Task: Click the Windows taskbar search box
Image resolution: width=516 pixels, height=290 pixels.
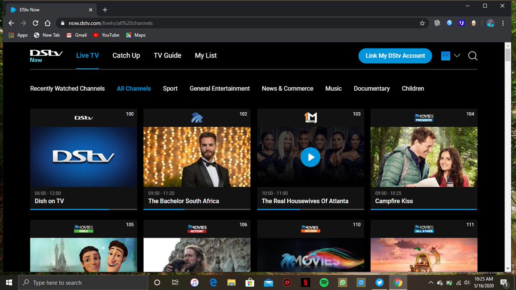Action: pyautogui.click(x=83, y=283)
